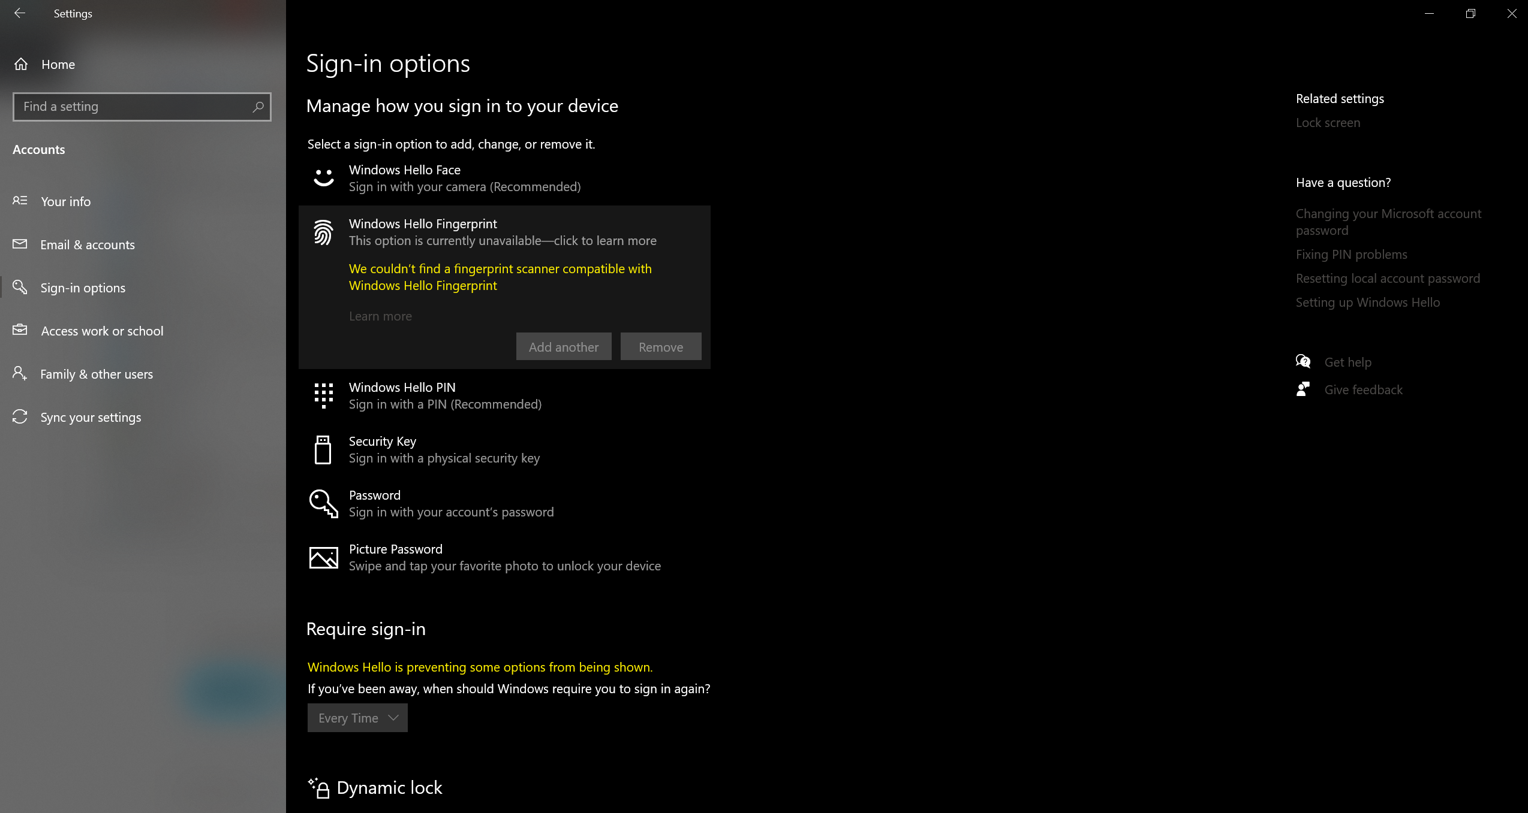Click the Give feedback person icon
The width and height of the screenshot is (1528, 813).
1303,389
